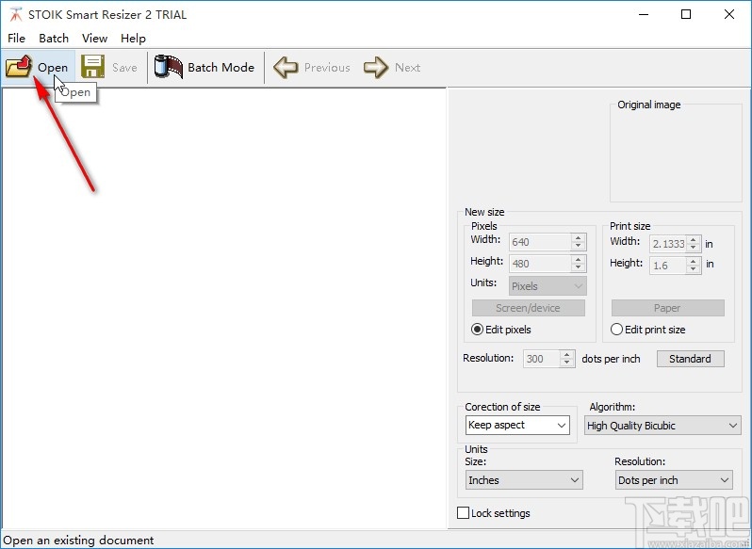Open the Algorithm High Quality Bicubic dropdown

tap(662, 426)
